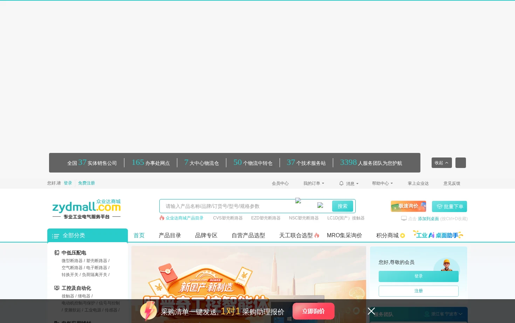Image resolution: width=515 pixels, height=323 pixels.
Task: Click 众业达商城产品目录 hot link
Action: pyautogui.click(x=185, y=218)
